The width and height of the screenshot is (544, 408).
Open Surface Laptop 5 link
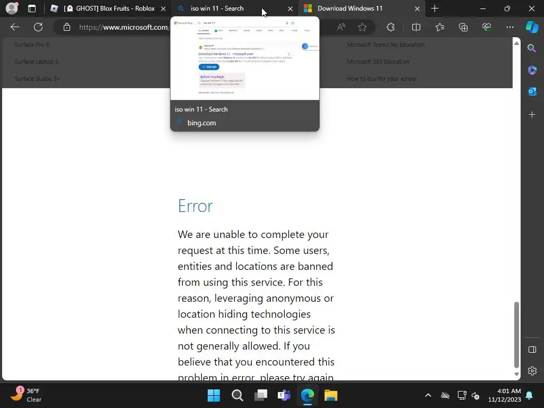click(x=37, y=62)
